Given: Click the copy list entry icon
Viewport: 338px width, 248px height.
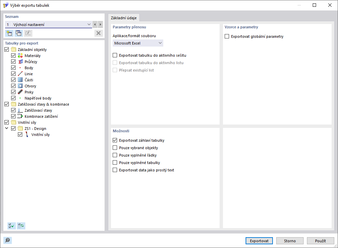Looking at the screenshot, I should click(x=19, y=33).
